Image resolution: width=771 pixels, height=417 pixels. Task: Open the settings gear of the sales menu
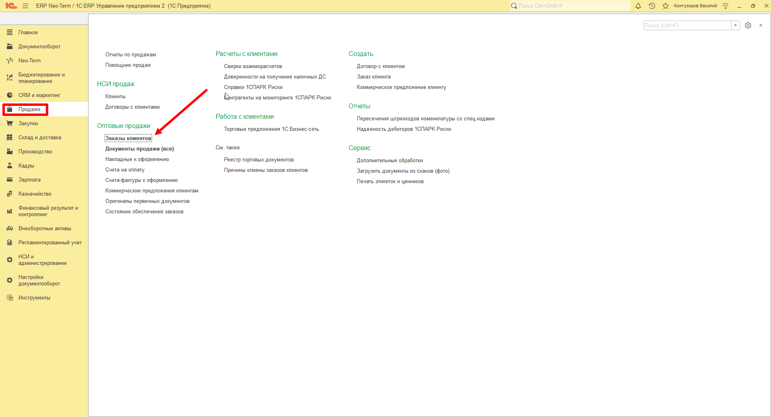(748, 25)
